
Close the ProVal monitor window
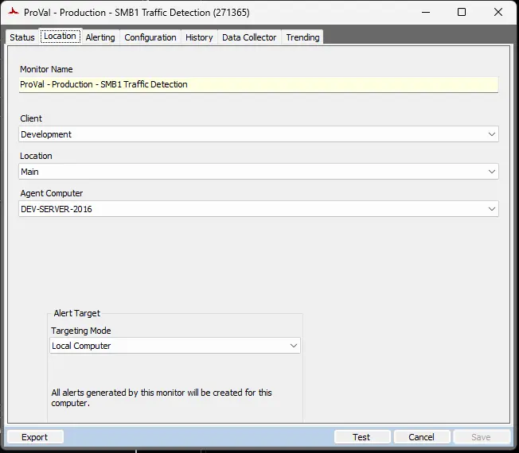[x=498, y=12]
